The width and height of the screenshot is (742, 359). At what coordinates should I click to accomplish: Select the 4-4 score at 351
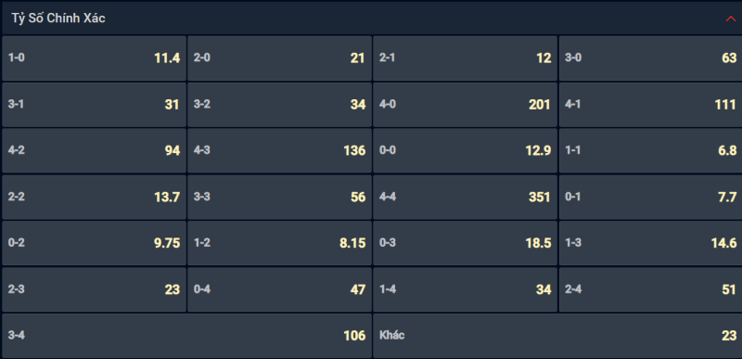point(466,197)
